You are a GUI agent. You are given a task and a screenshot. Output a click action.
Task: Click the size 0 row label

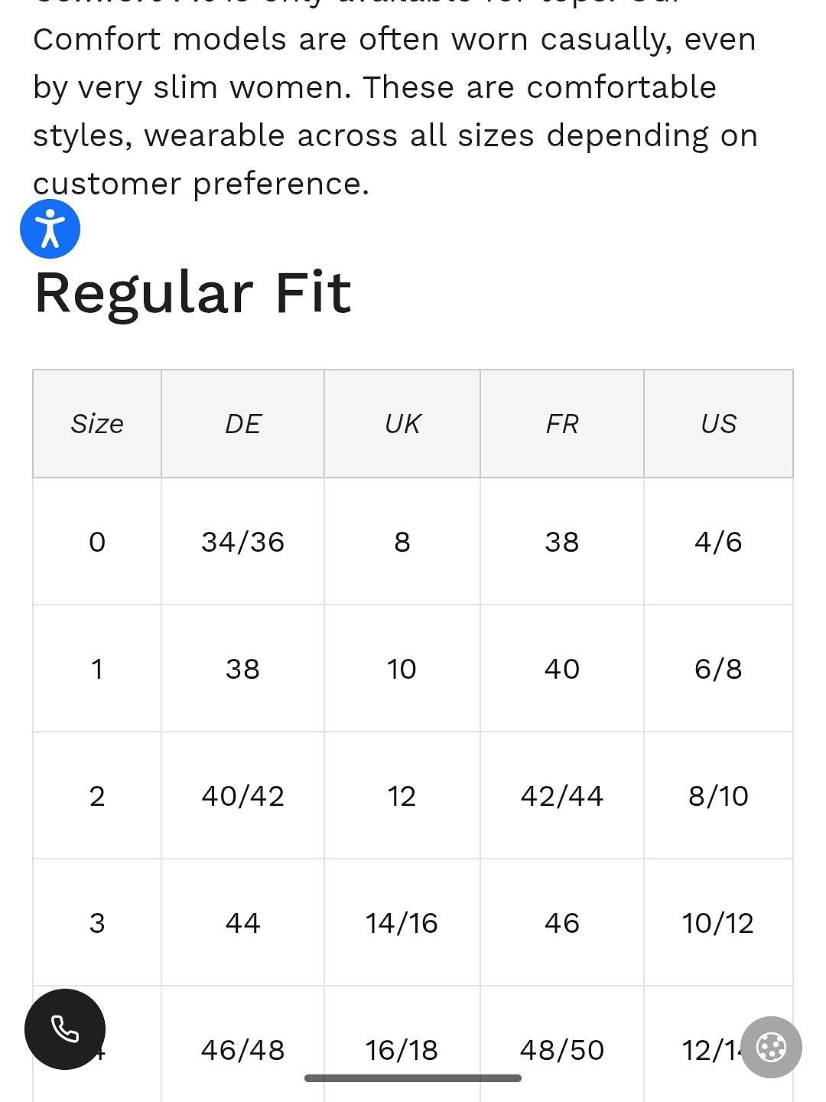pos(97,542)
